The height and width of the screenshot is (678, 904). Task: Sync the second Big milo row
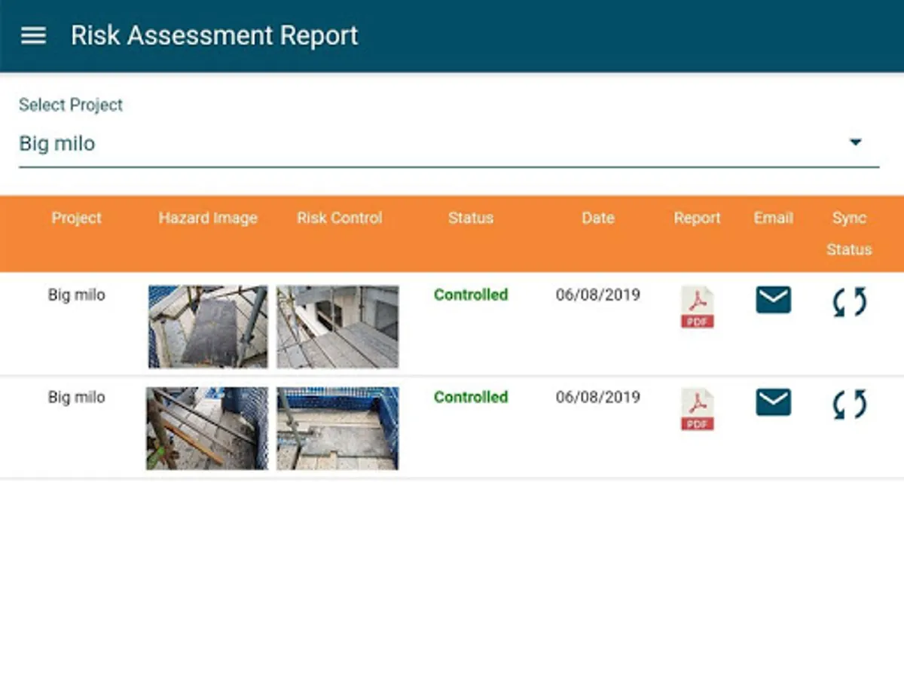point(849,405)
